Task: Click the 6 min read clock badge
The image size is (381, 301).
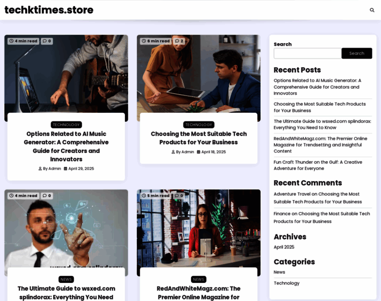Action: pos(155,41)
